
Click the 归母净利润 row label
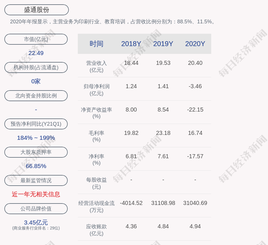(97, 90)
